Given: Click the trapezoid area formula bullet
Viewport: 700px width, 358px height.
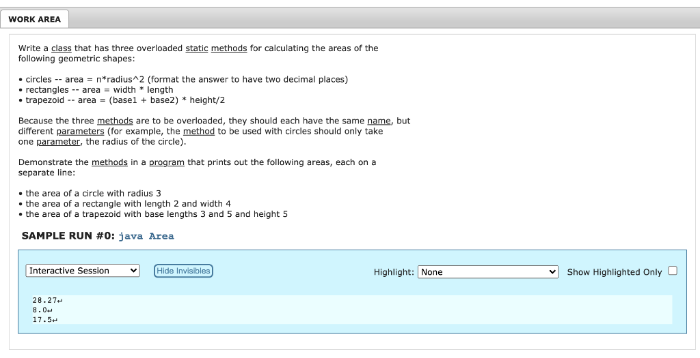Looking at the screenshot, I should (x=122, y=100).
